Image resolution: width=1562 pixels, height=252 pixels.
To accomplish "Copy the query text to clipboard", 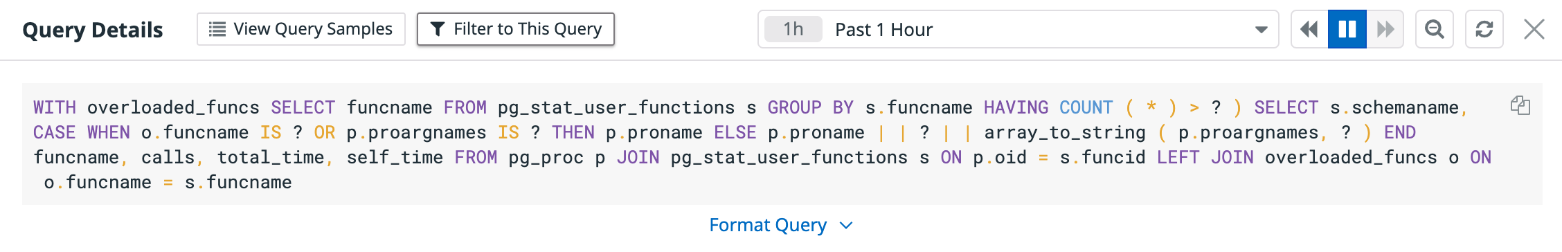I will (1520, 105).
